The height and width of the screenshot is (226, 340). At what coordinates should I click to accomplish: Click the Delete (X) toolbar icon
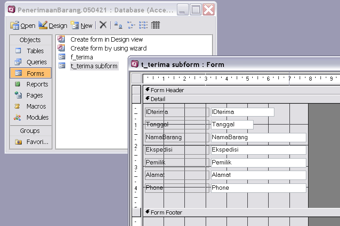click(x=103, y=25)
